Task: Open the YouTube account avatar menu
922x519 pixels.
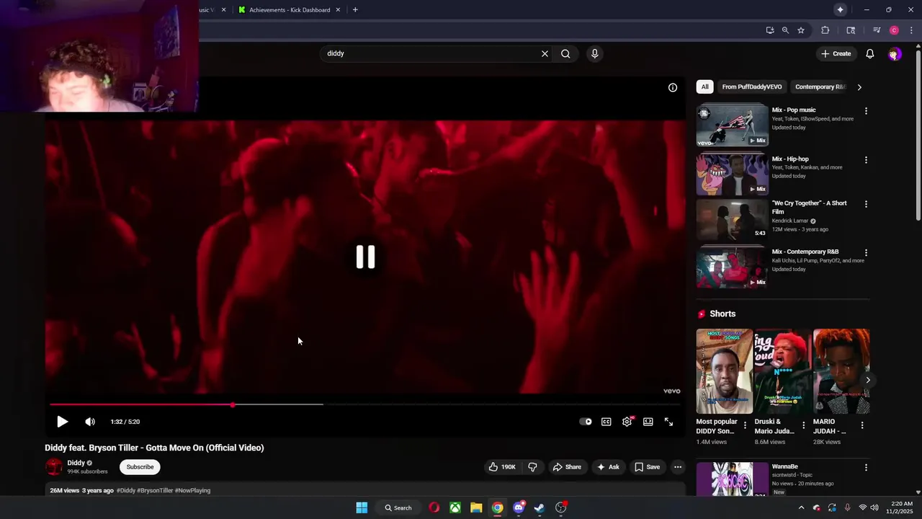Action: click(x=894, y=54)
